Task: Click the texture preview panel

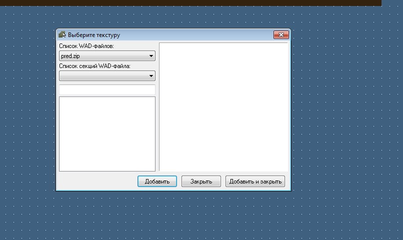Action: (x=223, y=106)
